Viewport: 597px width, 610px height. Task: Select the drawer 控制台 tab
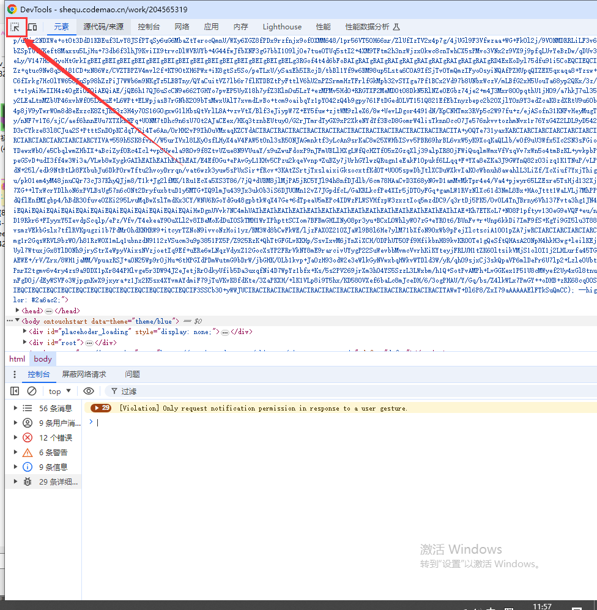(39, 374)
